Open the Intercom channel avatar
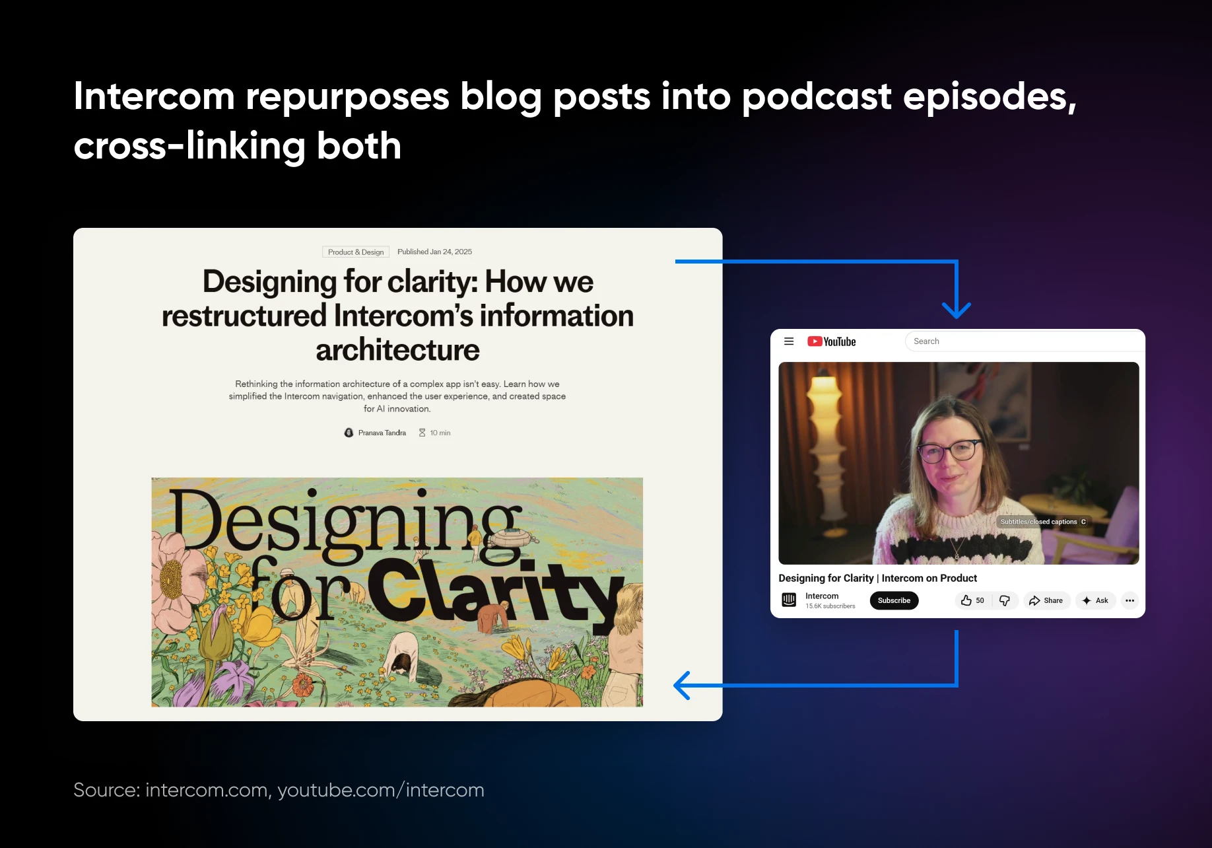1212x848 pixels. click(789, 600)
